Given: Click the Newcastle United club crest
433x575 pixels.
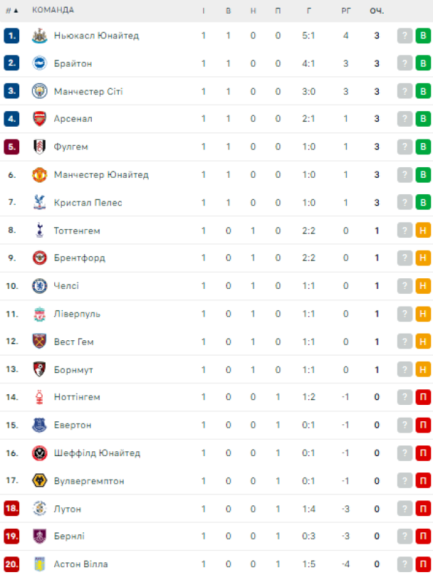Looking at the screenshot, I should coord(39,36).
